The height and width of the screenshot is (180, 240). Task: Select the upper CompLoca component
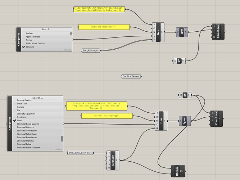pyautogui.click(x=218, y=32)
